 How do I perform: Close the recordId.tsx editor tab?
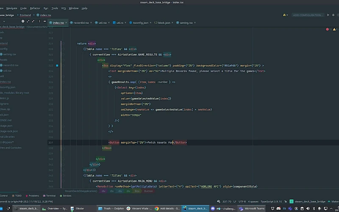click(91, 22)
